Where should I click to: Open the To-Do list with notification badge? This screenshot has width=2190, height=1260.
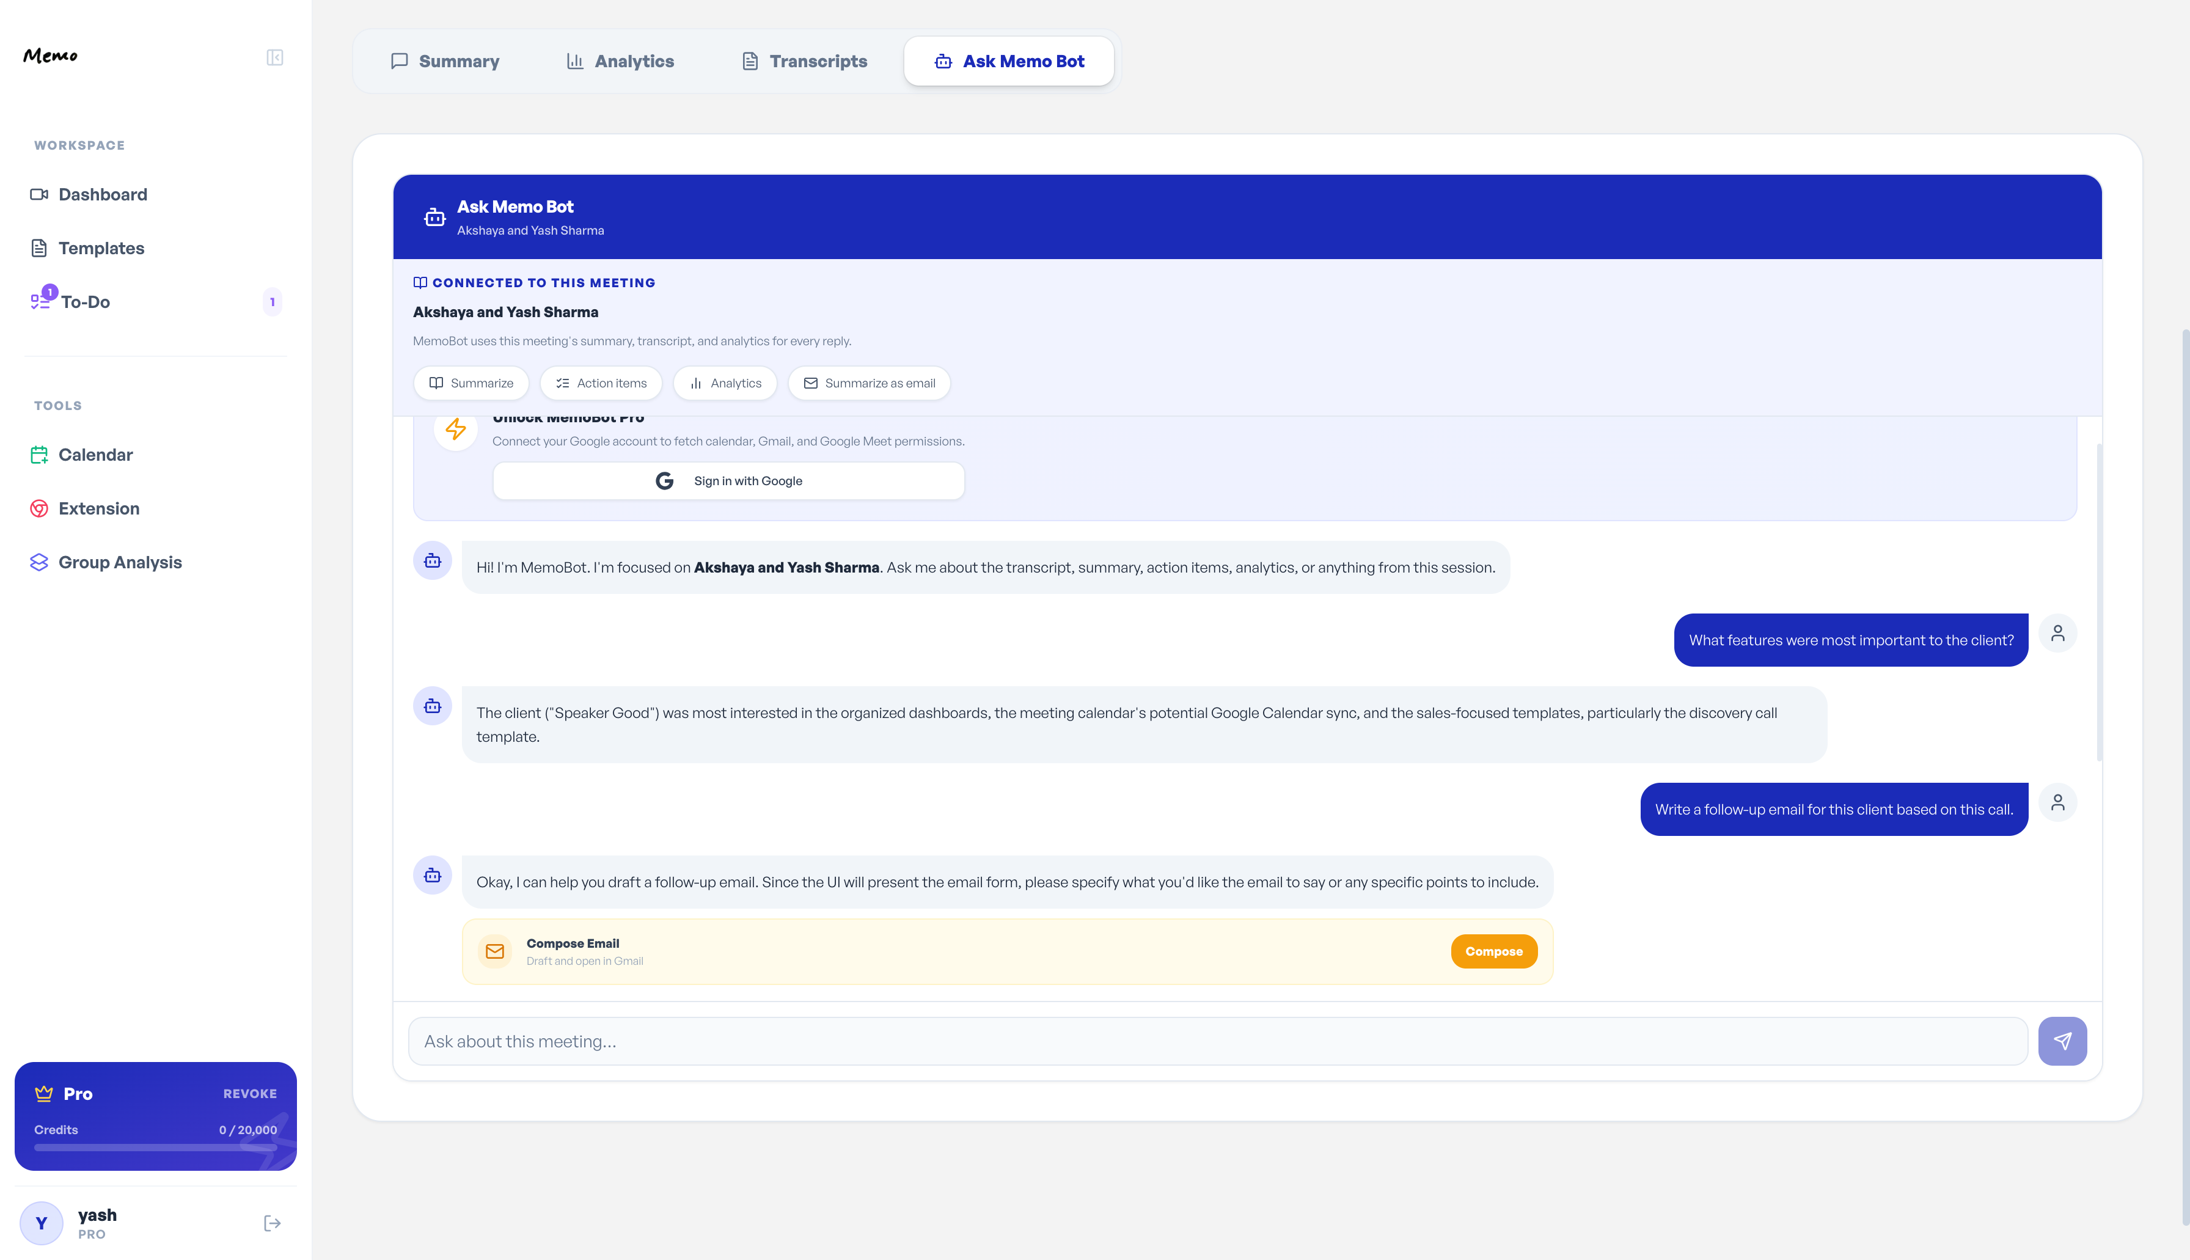click(85, 302)
